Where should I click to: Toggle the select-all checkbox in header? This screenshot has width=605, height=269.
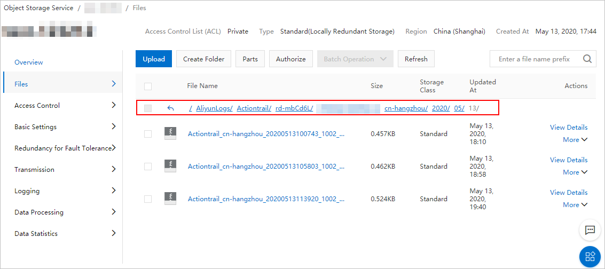tap(148, 86)
